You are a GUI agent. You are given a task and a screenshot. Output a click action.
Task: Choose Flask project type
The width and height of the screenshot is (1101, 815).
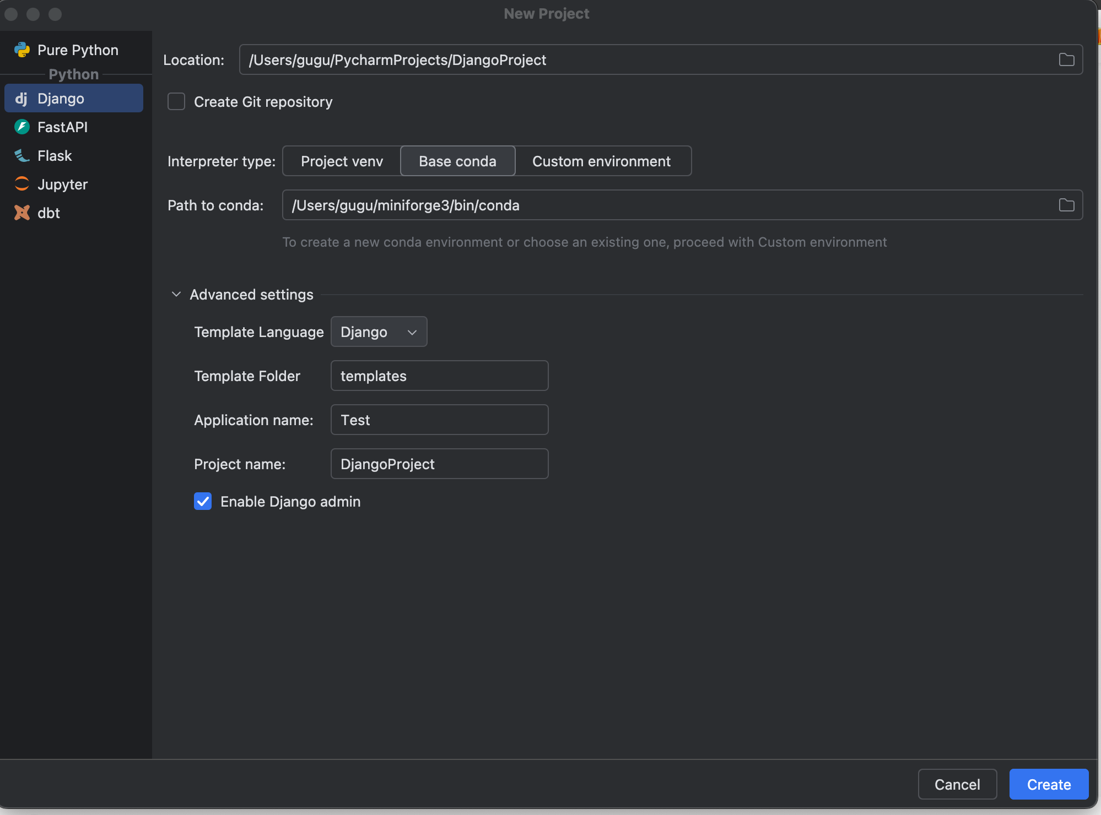tap(74, 156)
